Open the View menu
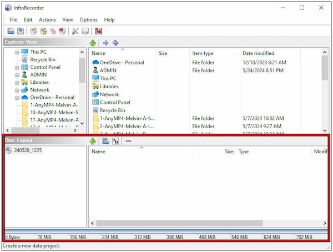The image size is (333, 252). 68,20
